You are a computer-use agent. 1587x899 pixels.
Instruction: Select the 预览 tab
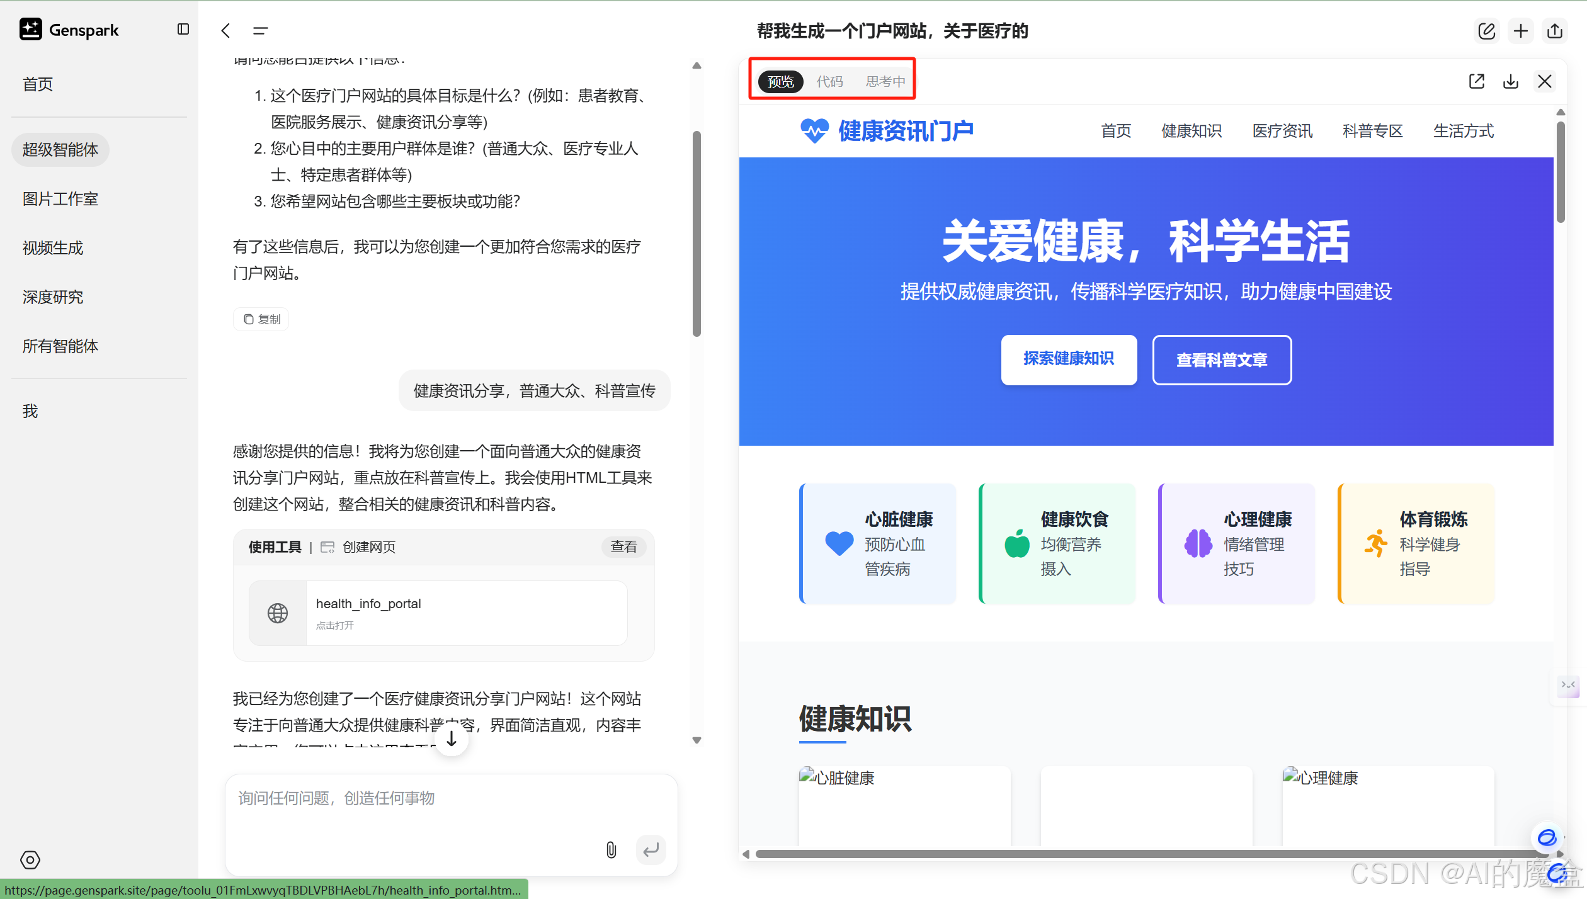click(781, 81)
